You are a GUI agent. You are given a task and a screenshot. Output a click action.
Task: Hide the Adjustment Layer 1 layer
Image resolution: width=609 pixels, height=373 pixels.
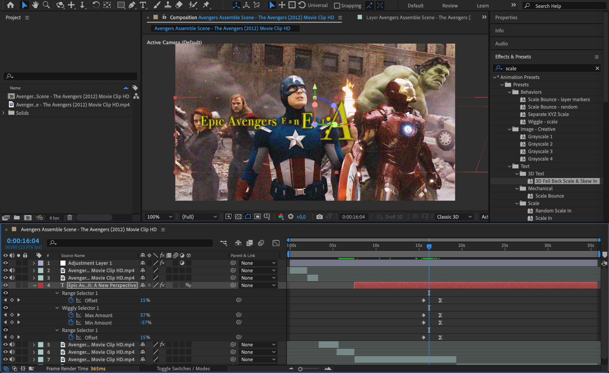[5, 263]
